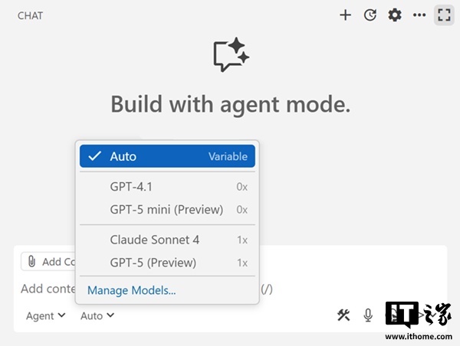Start a new chat with plus icon

tap(345, 15)
